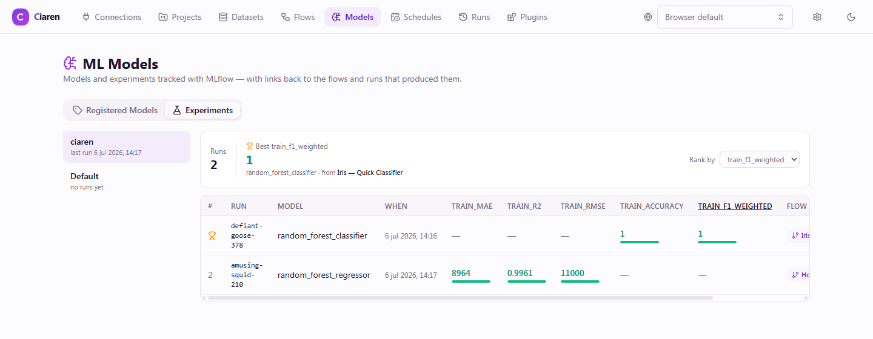Image resolution: width=873 pixels, height=339 pixels.
Task: Open the Iris — Quick Classifier flow link
Action: point(370,173)
